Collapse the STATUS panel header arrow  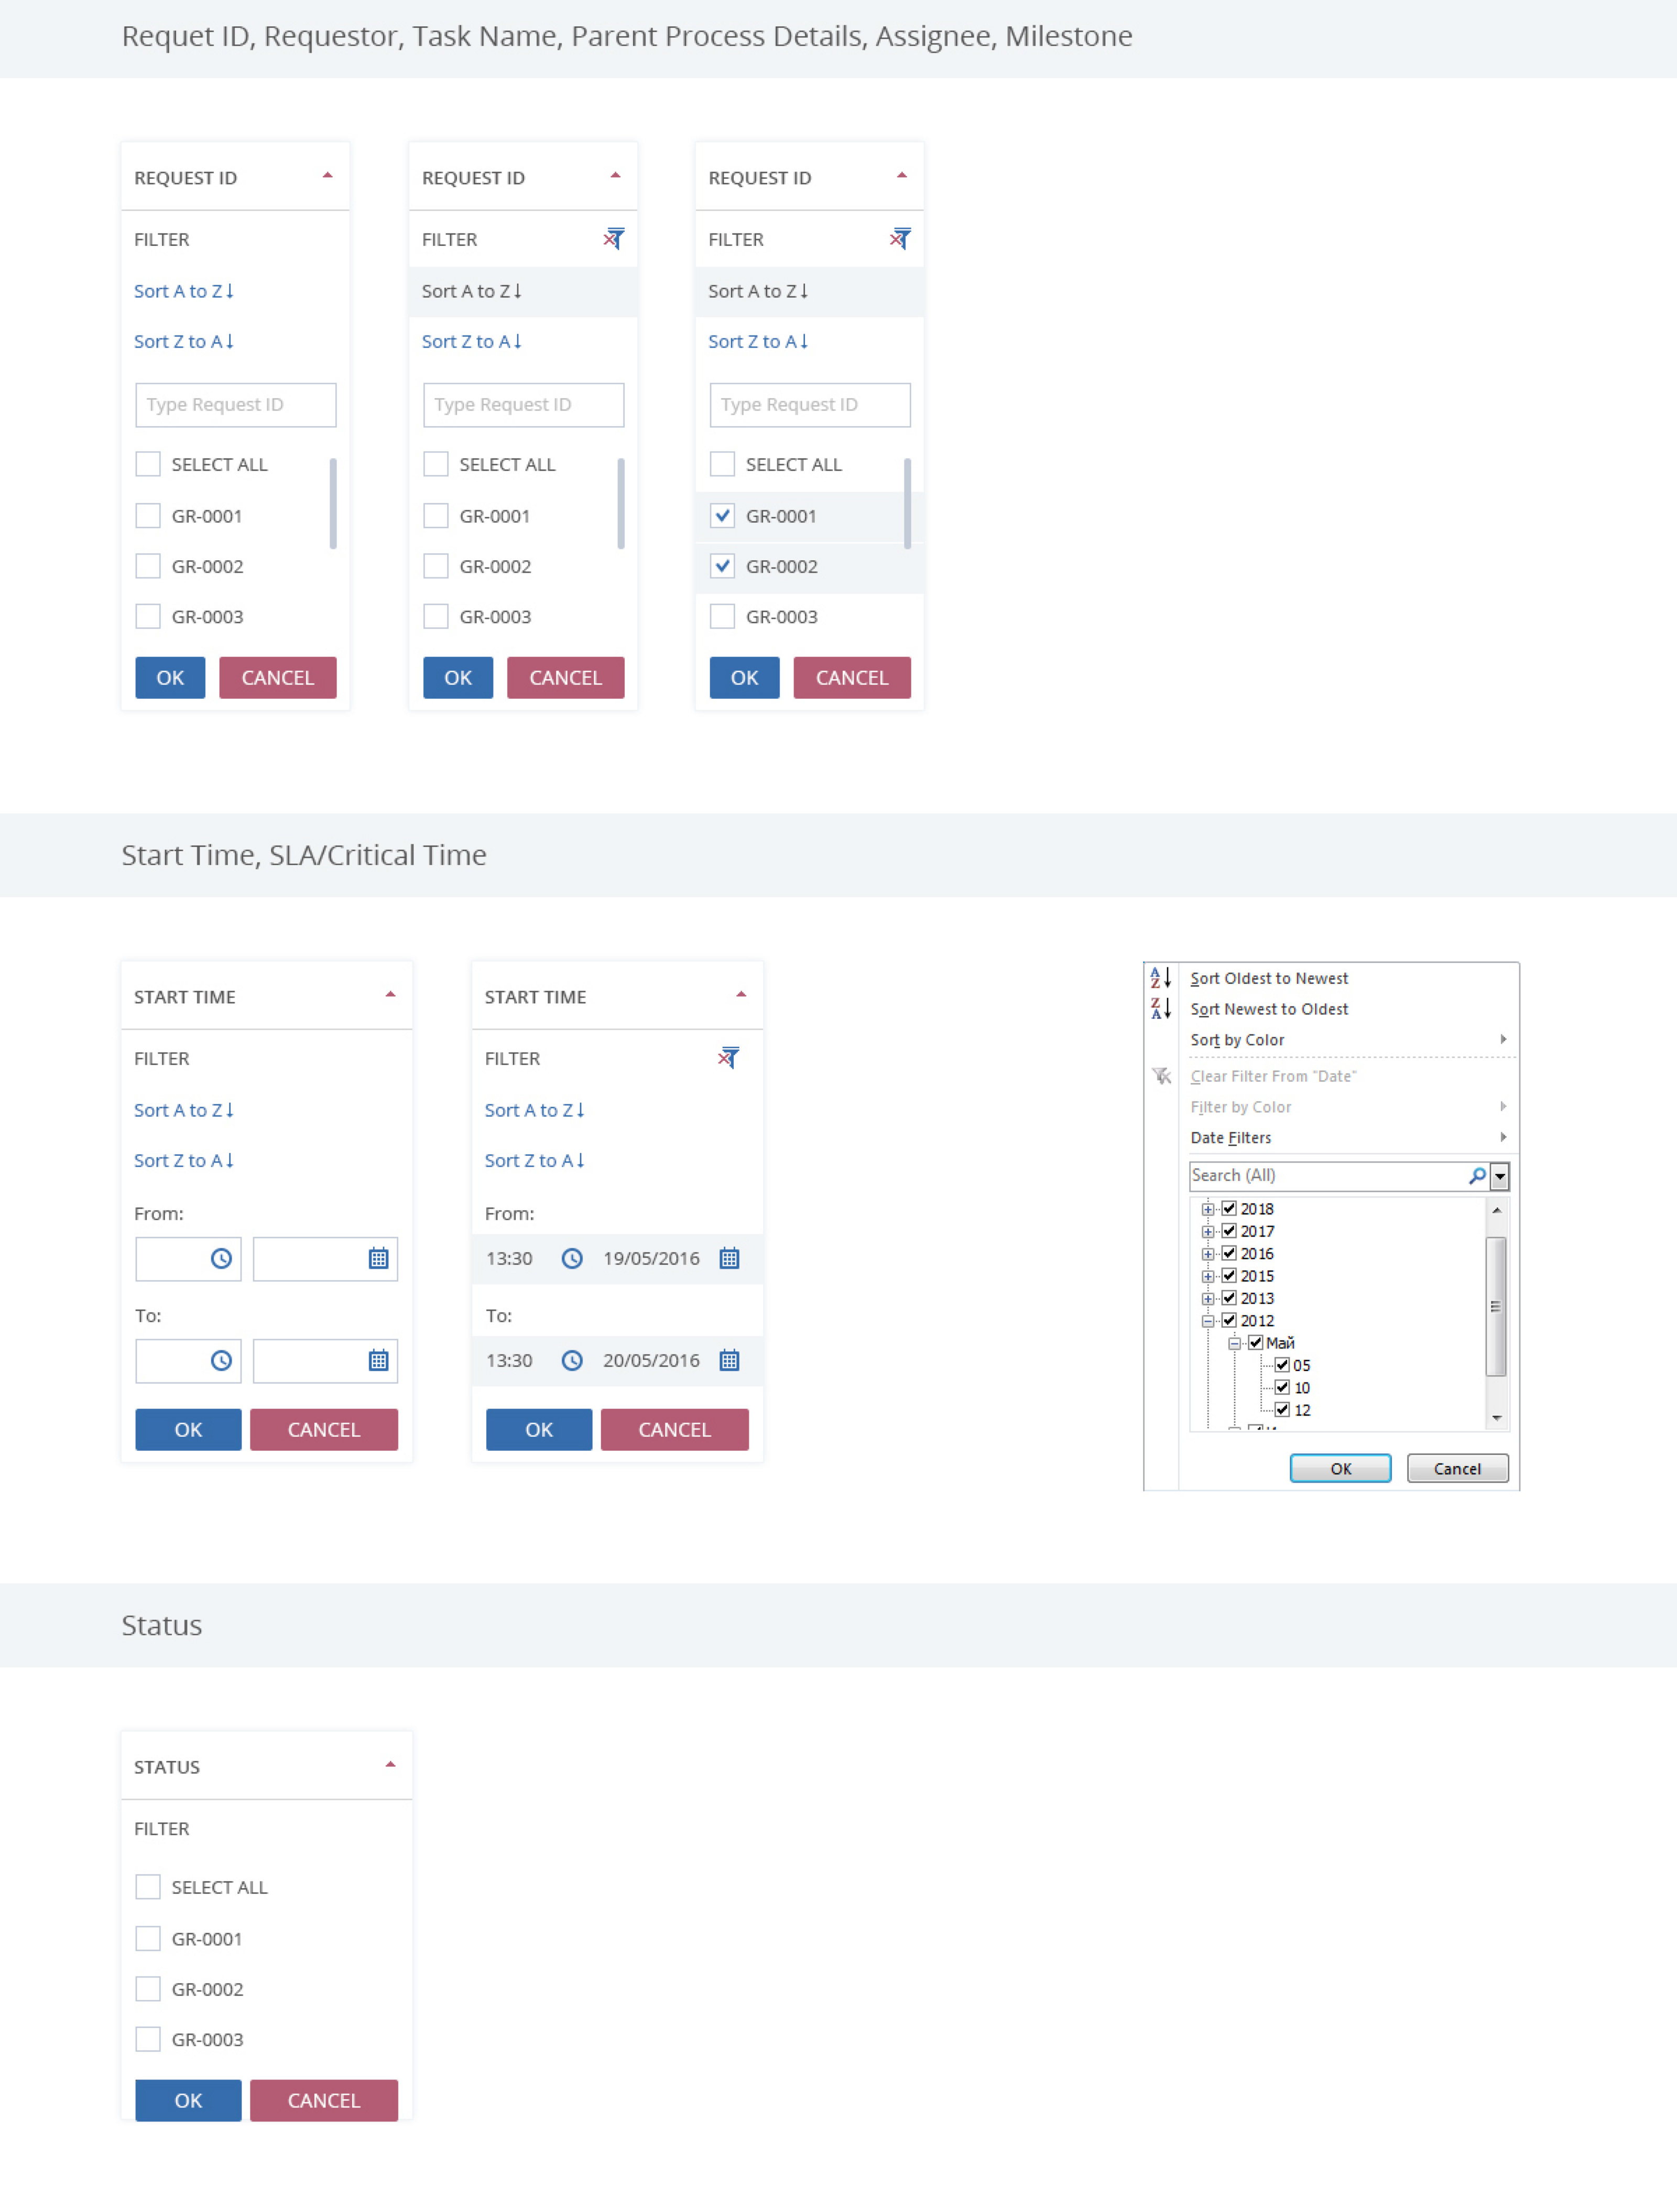390,1765
